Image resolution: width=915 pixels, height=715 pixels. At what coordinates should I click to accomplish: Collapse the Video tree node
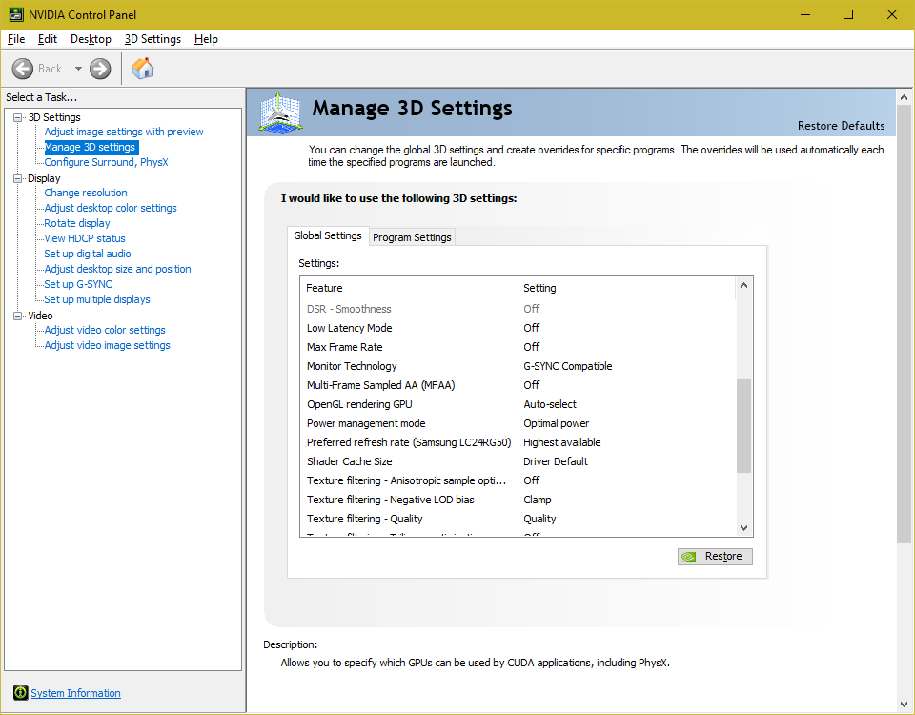point(18,316)
